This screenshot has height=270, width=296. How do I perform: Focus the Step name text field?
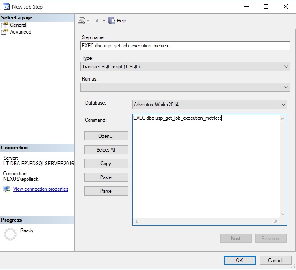click(185, 46)
